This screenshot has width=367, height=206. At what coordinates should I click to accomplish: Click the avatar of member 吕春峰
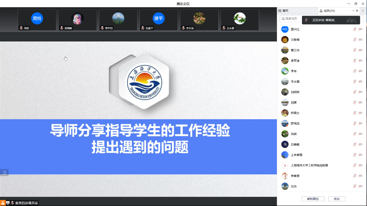pos(285,144)
